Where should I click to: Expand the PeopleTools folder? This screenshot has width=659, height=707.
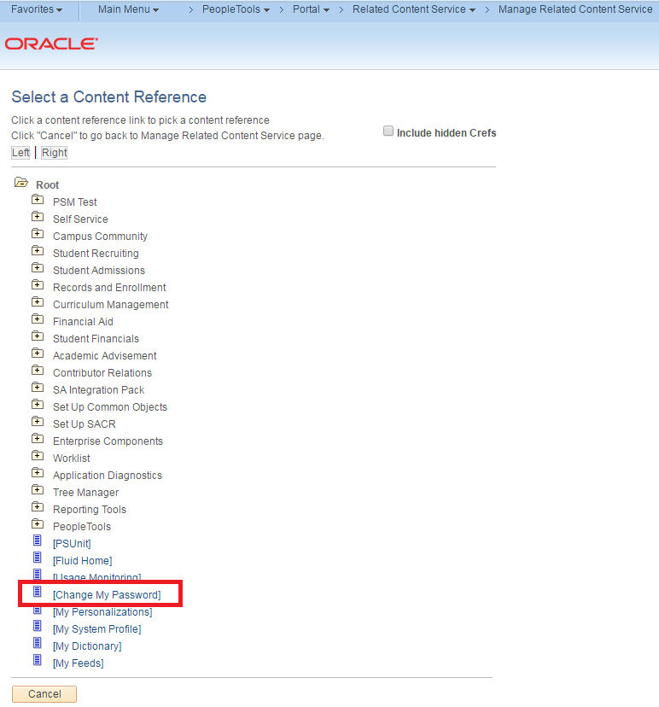click(37, 524)
